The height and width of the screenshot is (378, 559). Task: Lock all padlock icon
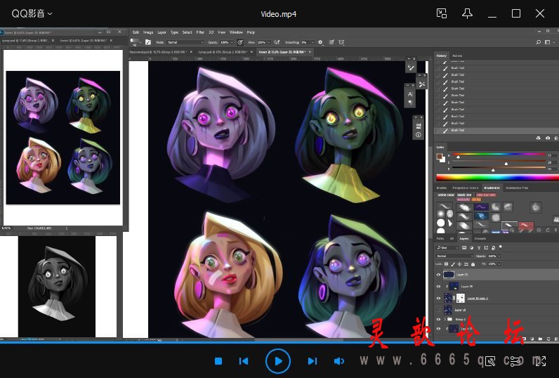coord(473,264)
